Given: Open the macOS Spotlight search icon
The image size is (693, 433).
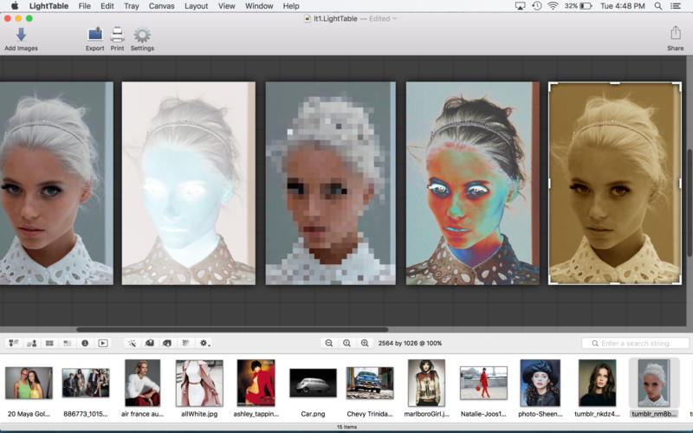Looking at the screenshot, I should point(657,6).
